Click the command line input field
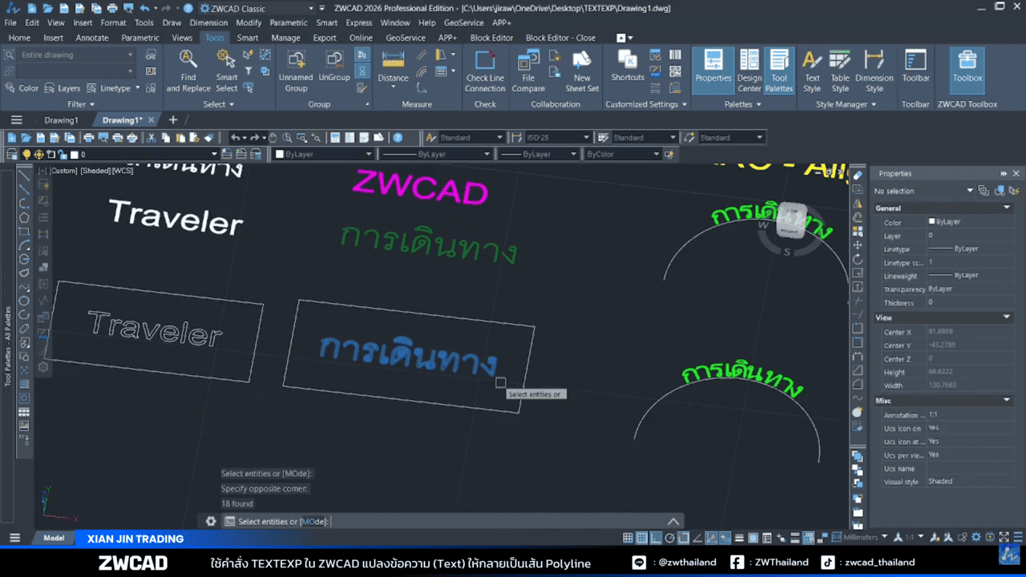 point(441,521)
